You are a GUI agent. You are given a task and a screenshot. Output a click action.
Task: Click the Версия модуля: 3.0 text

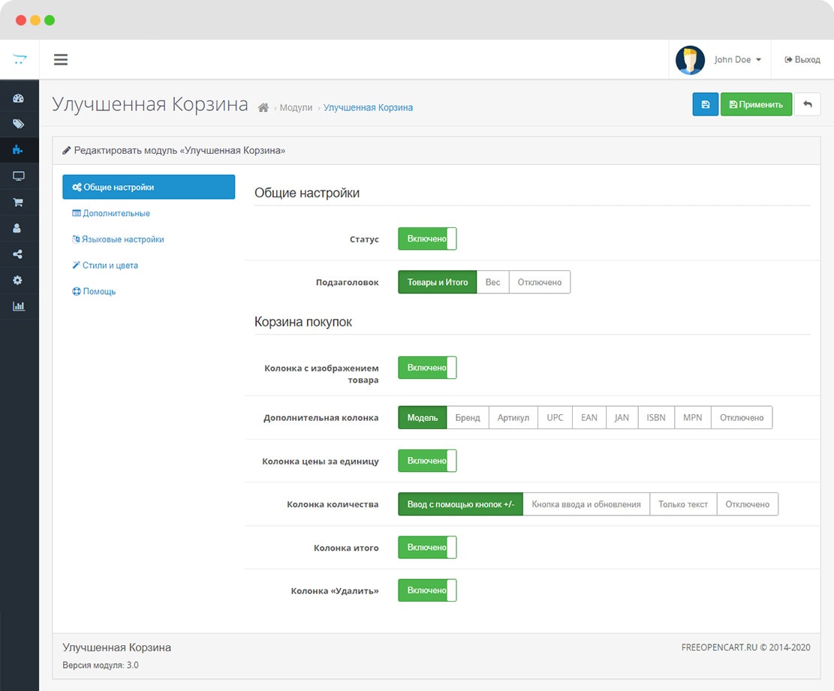tap(101, 665)
